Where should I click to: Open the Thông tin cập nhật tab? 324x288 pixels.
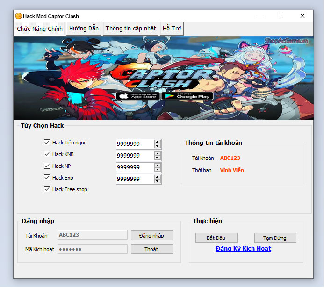tap(130, 29)
